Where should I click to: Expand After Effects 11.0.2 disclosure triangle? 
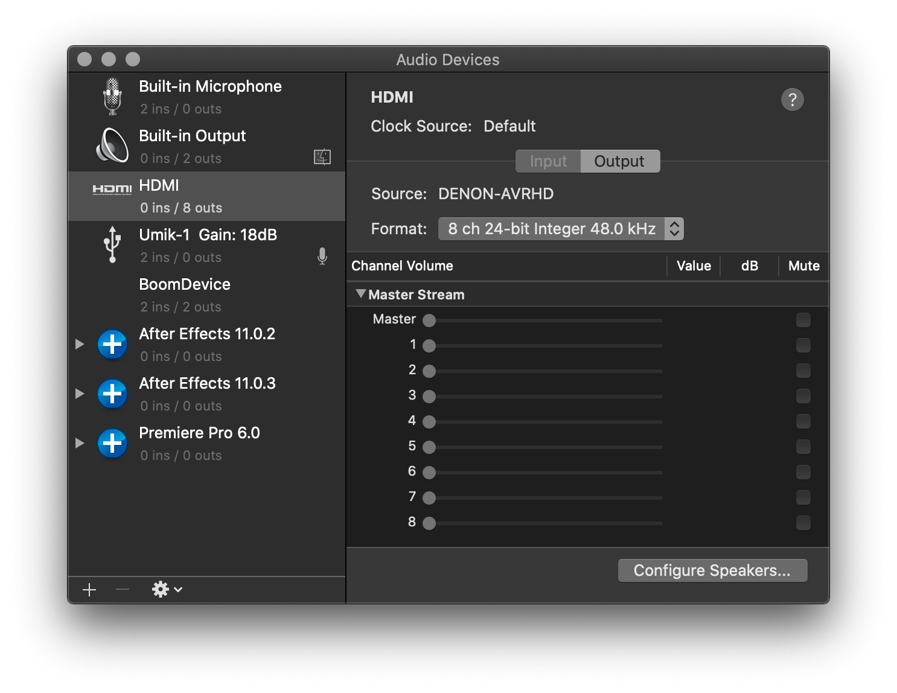[80, 344]
